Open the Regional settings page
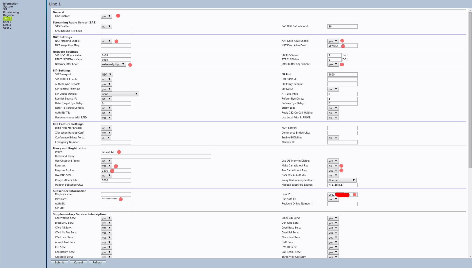Screen dimensions: 472x268 point(9,15)
